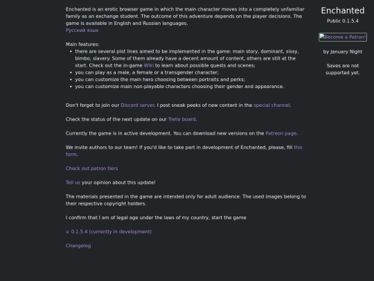The width and height of the screenshot is (374, 281).
Task: Click Check out patron tiers
Action: pos(91,169)
